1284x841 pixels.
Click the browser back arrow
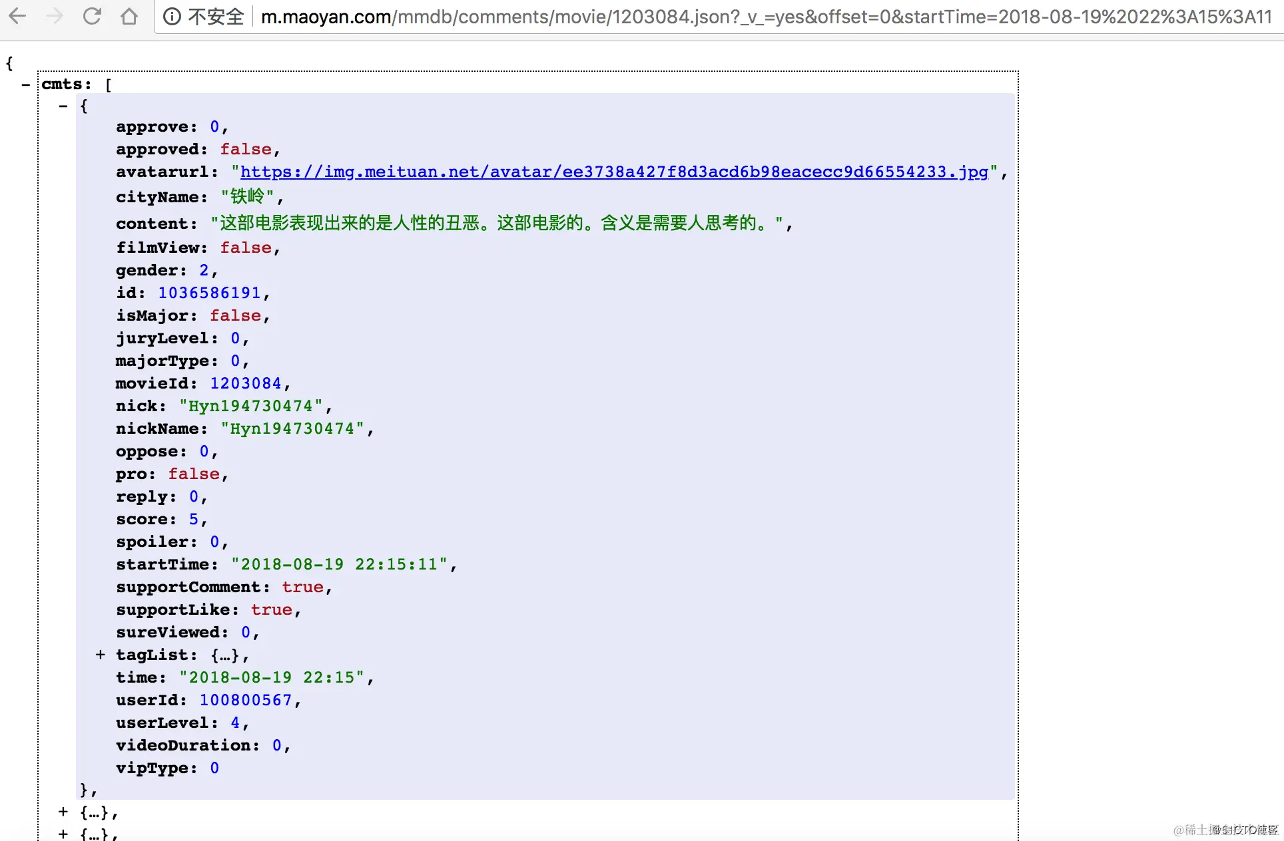(x=18, y=16)
